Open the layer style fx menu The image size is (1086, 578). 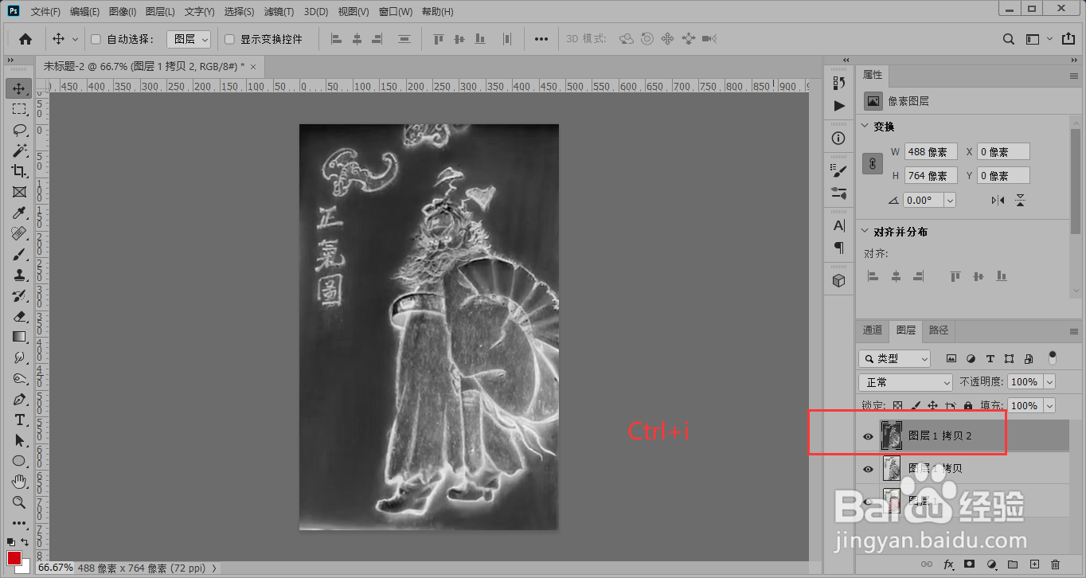coord(948,564)
